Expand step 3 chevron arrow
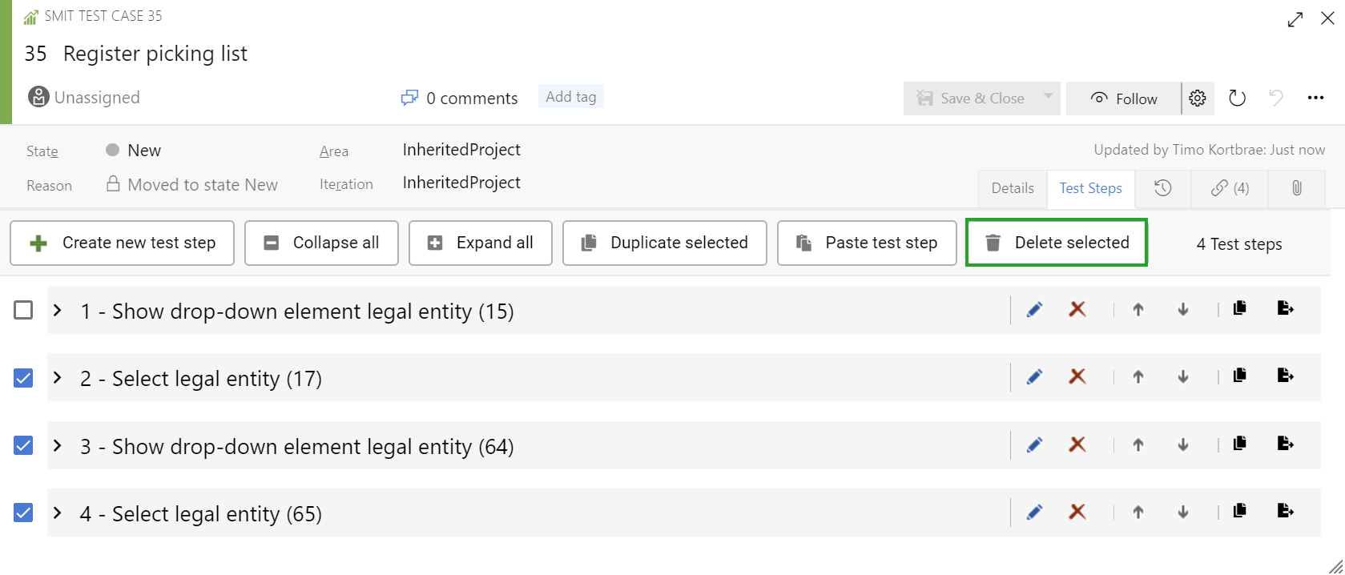1345x575 pixels. point(58,445)
